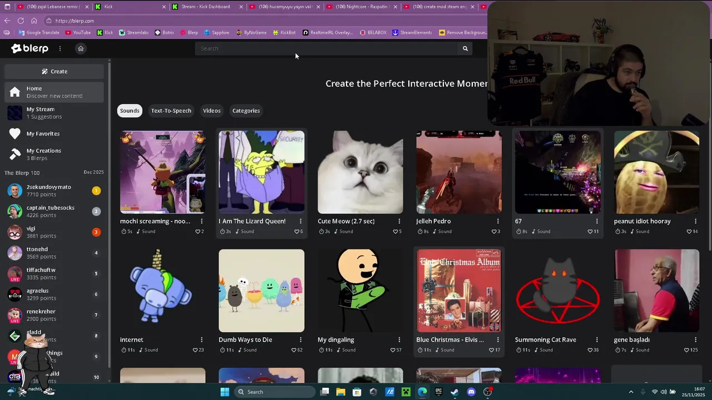The image size is (712, 400).
Task: Click the browser back arrow
Action: [7, 21]
